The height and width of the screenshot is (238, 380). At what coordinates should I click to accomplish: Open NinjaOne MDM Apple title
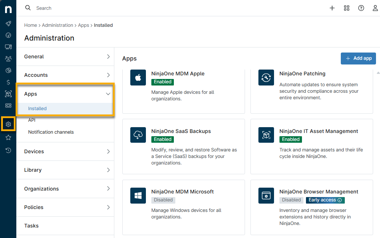[178, 74]
